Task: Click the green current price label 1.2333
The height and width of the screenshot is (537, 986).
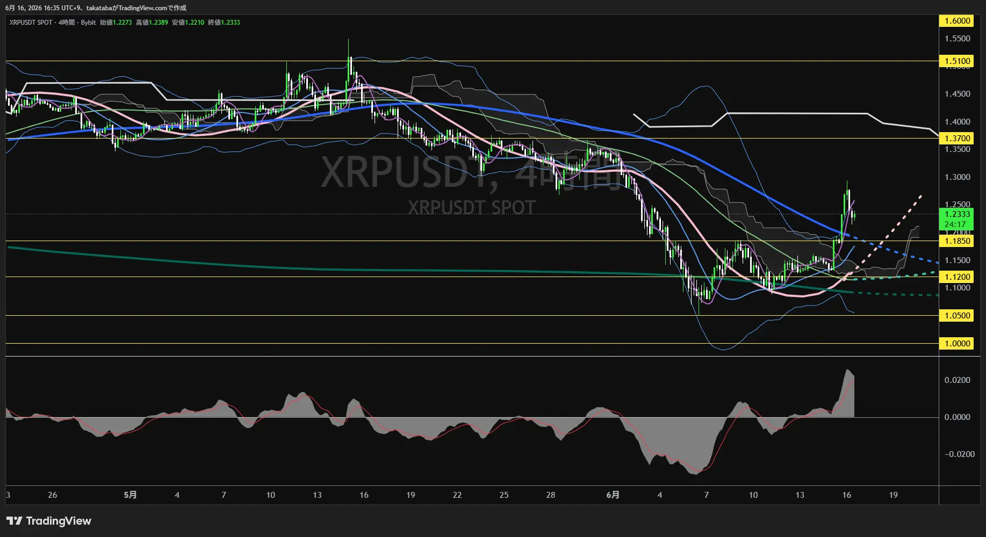Action: click(x=956, y=214)
